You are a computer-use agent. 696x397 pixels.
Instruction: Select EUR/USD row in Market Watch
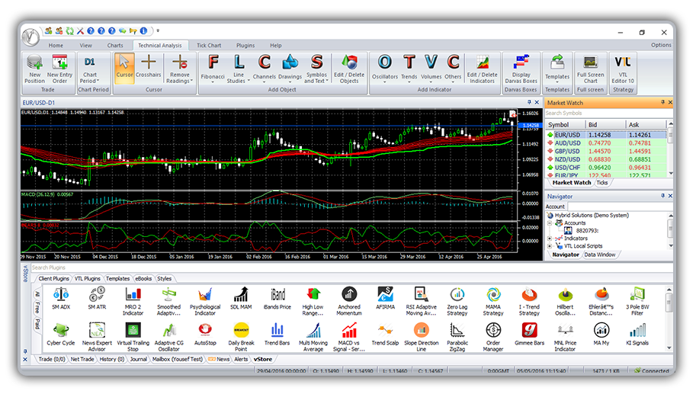click(x=606, y=135)
